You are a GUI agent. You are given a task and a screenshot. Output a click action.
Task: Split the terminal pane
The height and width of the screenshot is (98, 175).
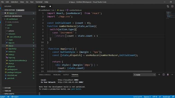[x=164, y=75]
